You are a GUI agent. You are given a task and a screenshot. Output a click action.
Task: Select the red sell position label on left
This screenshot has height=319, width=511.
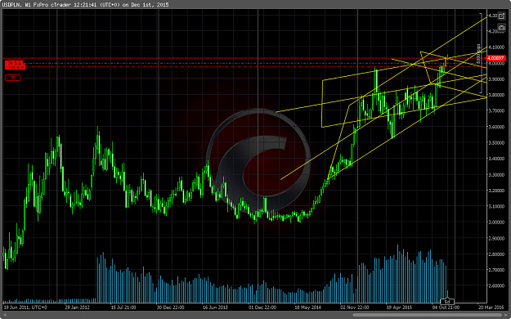tap(15, 65)
